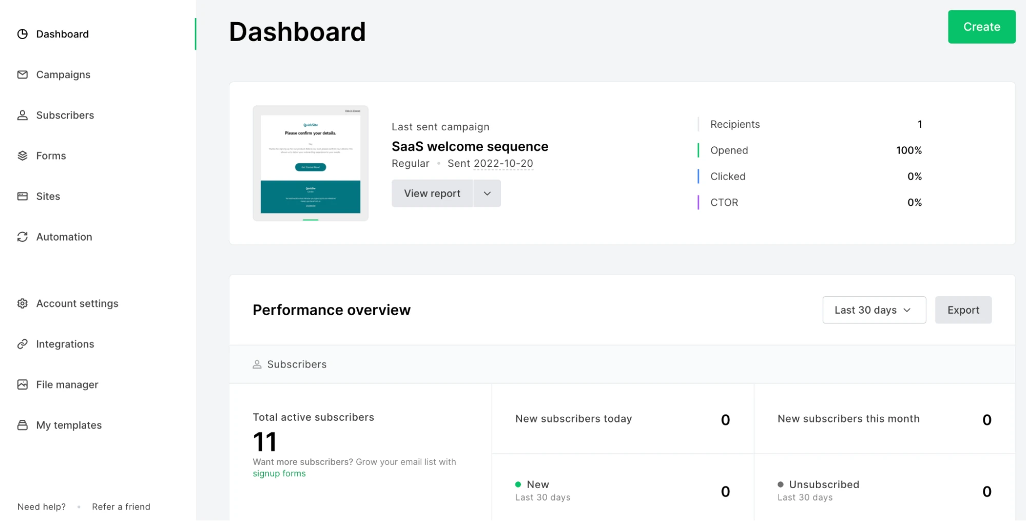Screen dimensions: 1026x521
Task: Click the Subscribers person icon in sidebar
Action: [x=22, y=115]
